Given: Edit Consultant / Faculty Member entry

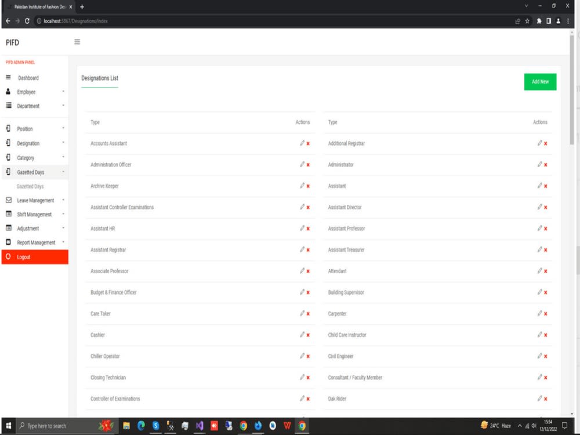Looking at the screenshot, I should [x=539, y=377].
